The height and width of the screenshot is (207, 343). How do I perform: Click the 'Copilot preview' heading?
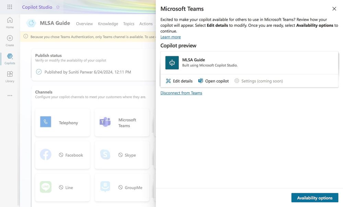(178, 46)
